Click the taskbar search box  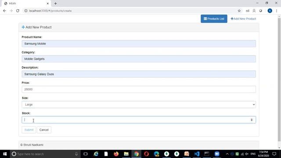tap(45, 154)
